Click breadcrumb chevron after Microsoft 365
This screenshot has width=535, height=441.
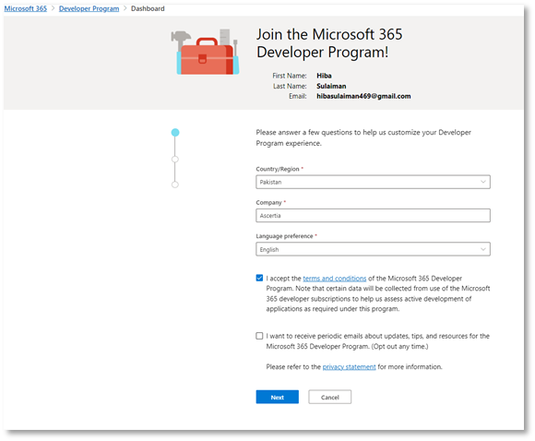53,8
